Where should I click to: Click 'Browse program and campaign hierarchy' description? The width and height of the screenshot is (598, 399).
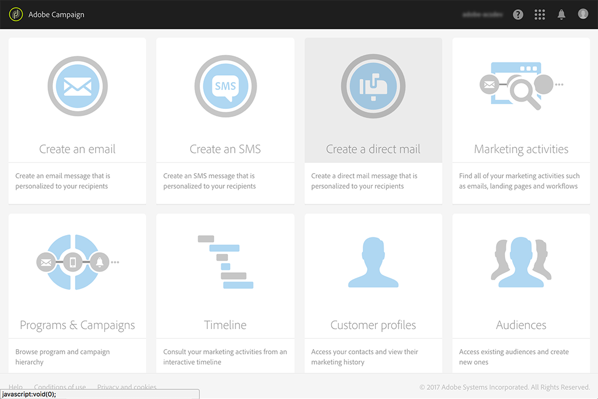click(62, 357)
